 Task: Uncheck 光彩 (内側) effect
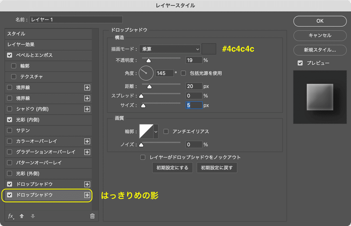[x=10, y=120]
